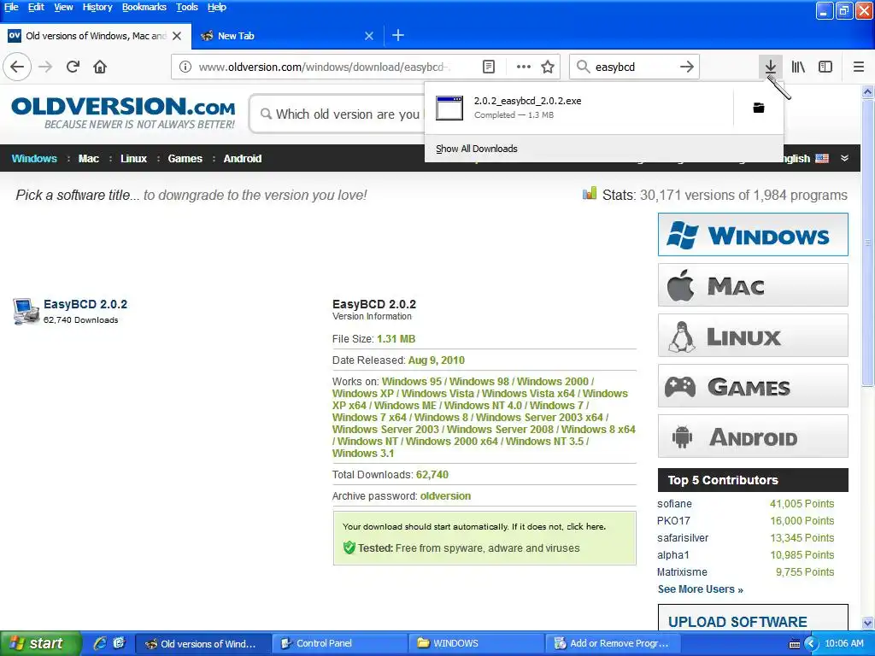This screenshot has height=656, width=875.
Task: Open contributor sofiane's profile
Action: [x=674, y=504]
